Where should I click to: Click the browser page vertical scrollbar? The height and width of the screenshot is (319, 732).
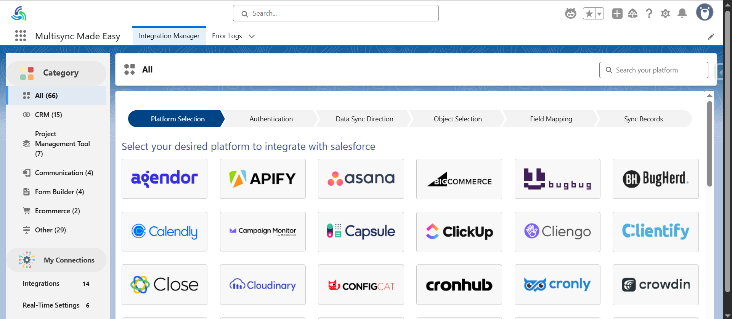(727, 151)
